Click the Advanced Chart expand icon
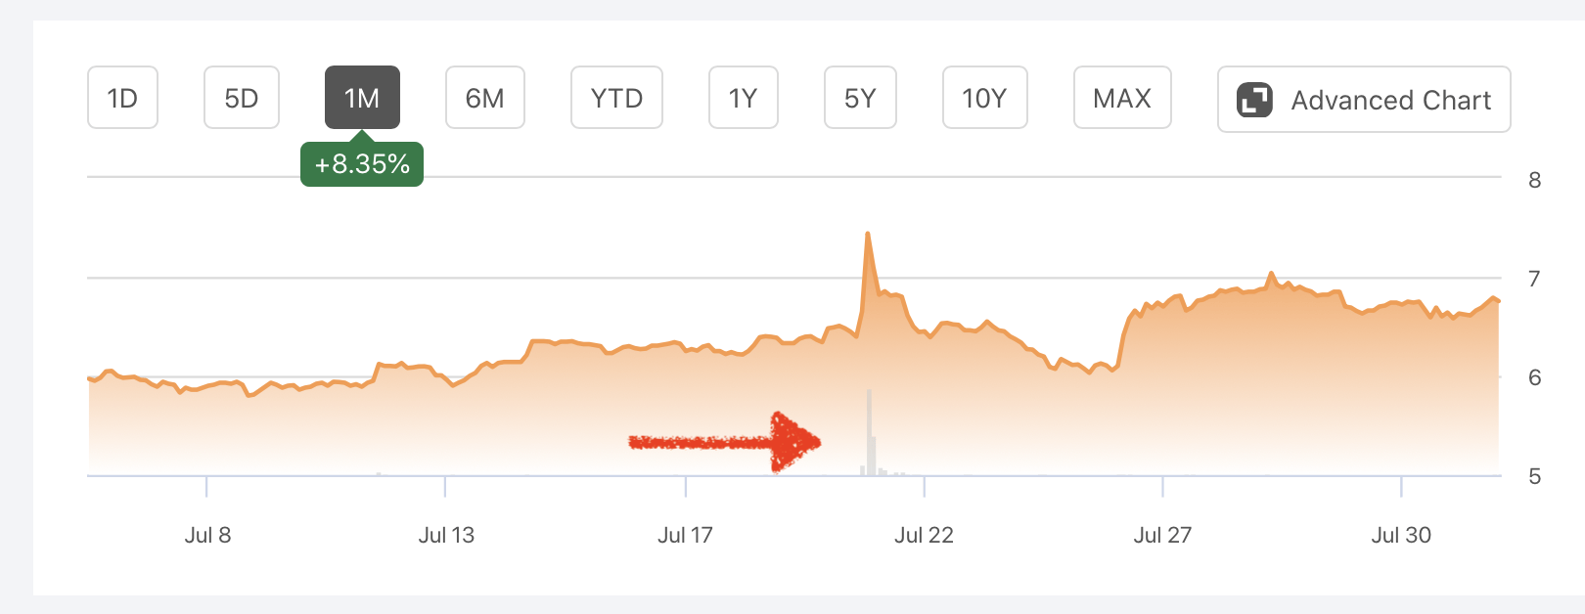 pyautogui.click(x=1254, y=100)
